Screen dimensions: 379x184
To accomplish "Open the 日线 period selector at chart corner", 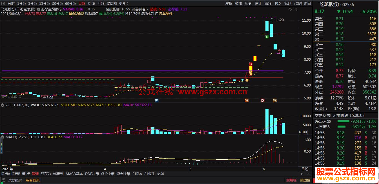I will [305, 169].
